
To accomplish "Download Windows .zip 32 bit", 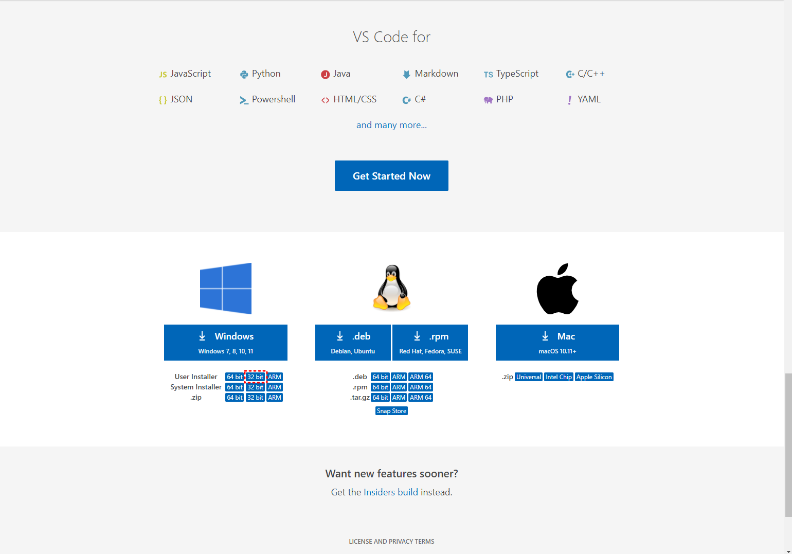I will [255, 398].
